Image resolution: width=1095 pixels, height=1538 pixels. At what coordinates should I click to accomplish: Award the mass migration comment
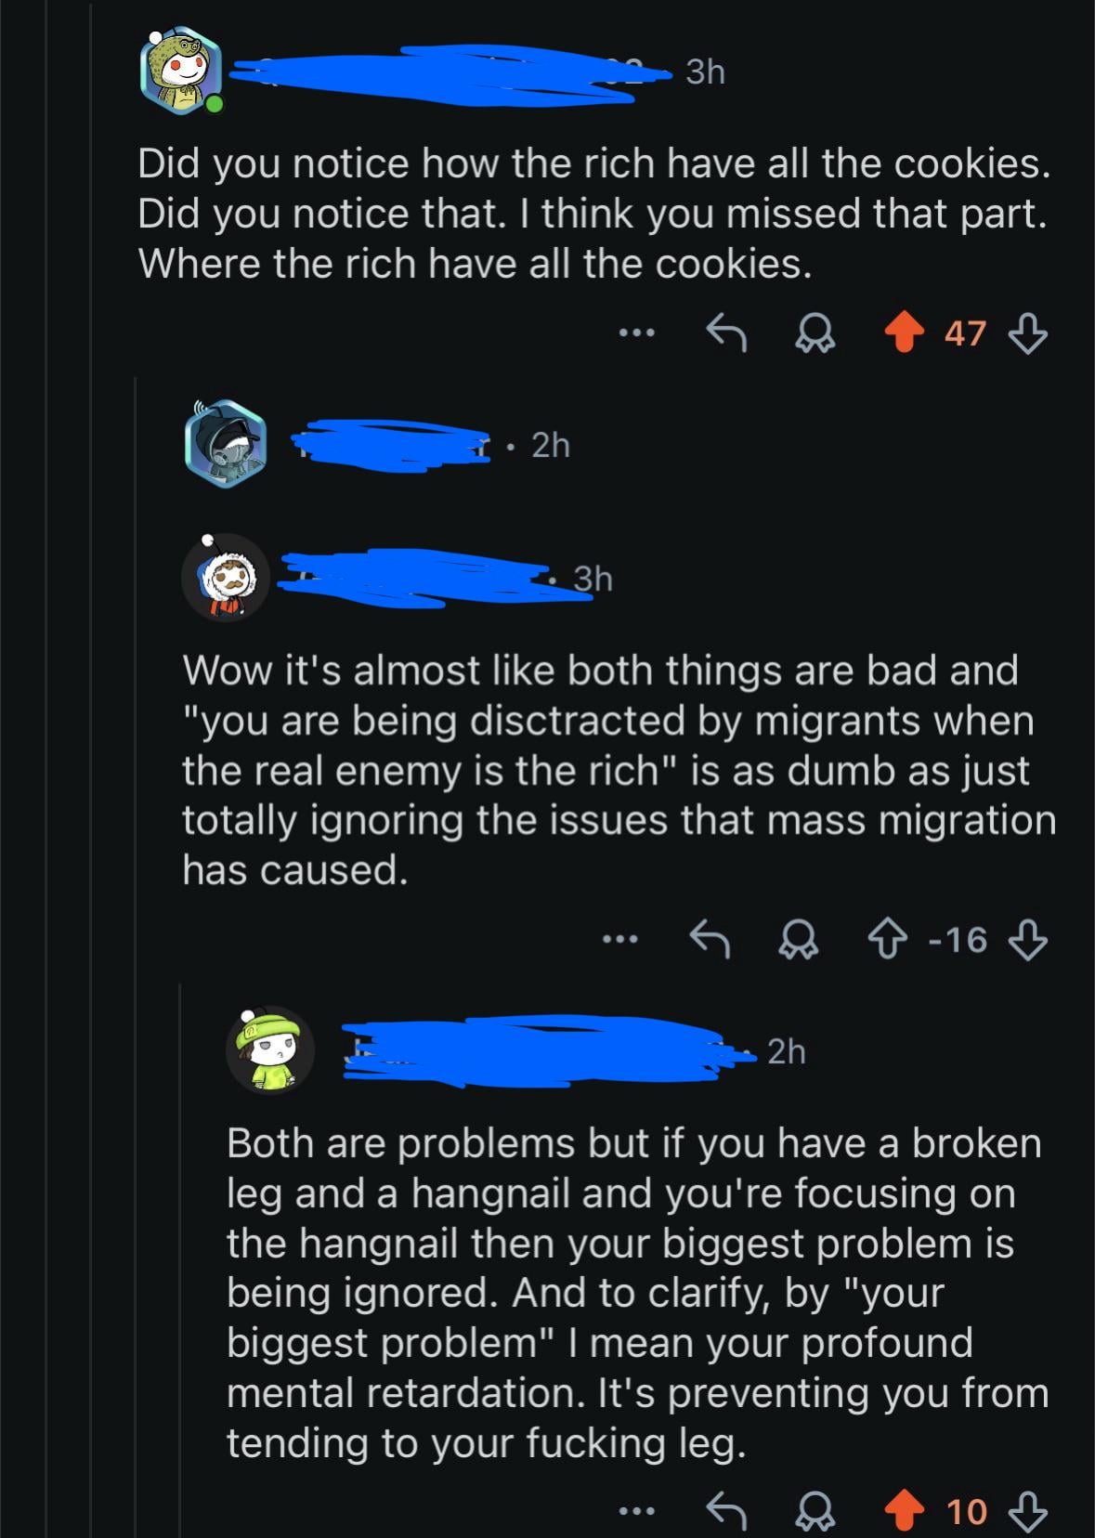pos(797,940)
